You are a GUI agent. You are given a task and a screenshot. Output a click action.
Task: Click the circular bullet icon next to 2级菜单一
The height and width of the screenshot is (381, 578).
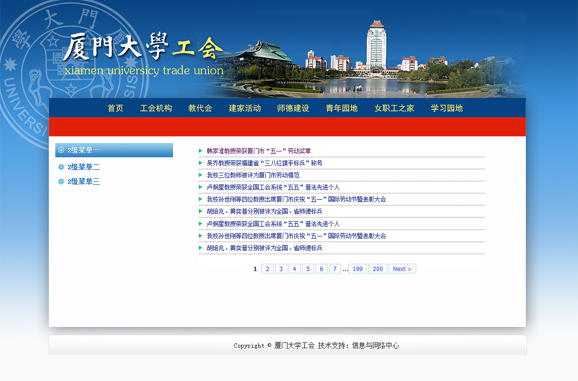tap(61, 150)
